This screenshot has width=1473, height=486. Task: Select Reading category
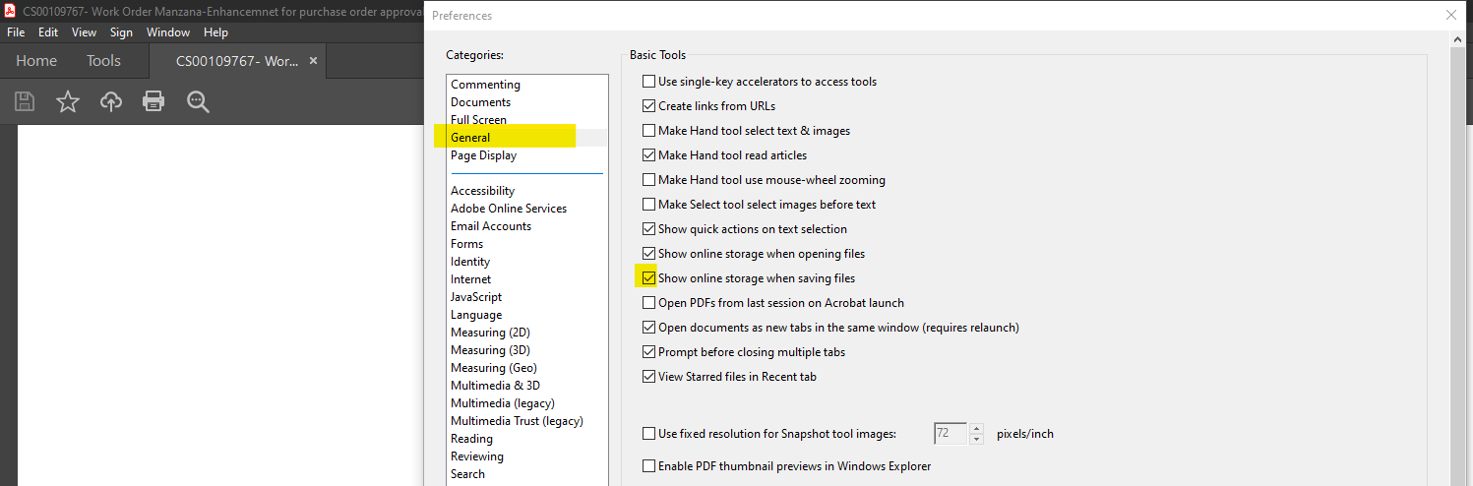(x=471, y=439)
